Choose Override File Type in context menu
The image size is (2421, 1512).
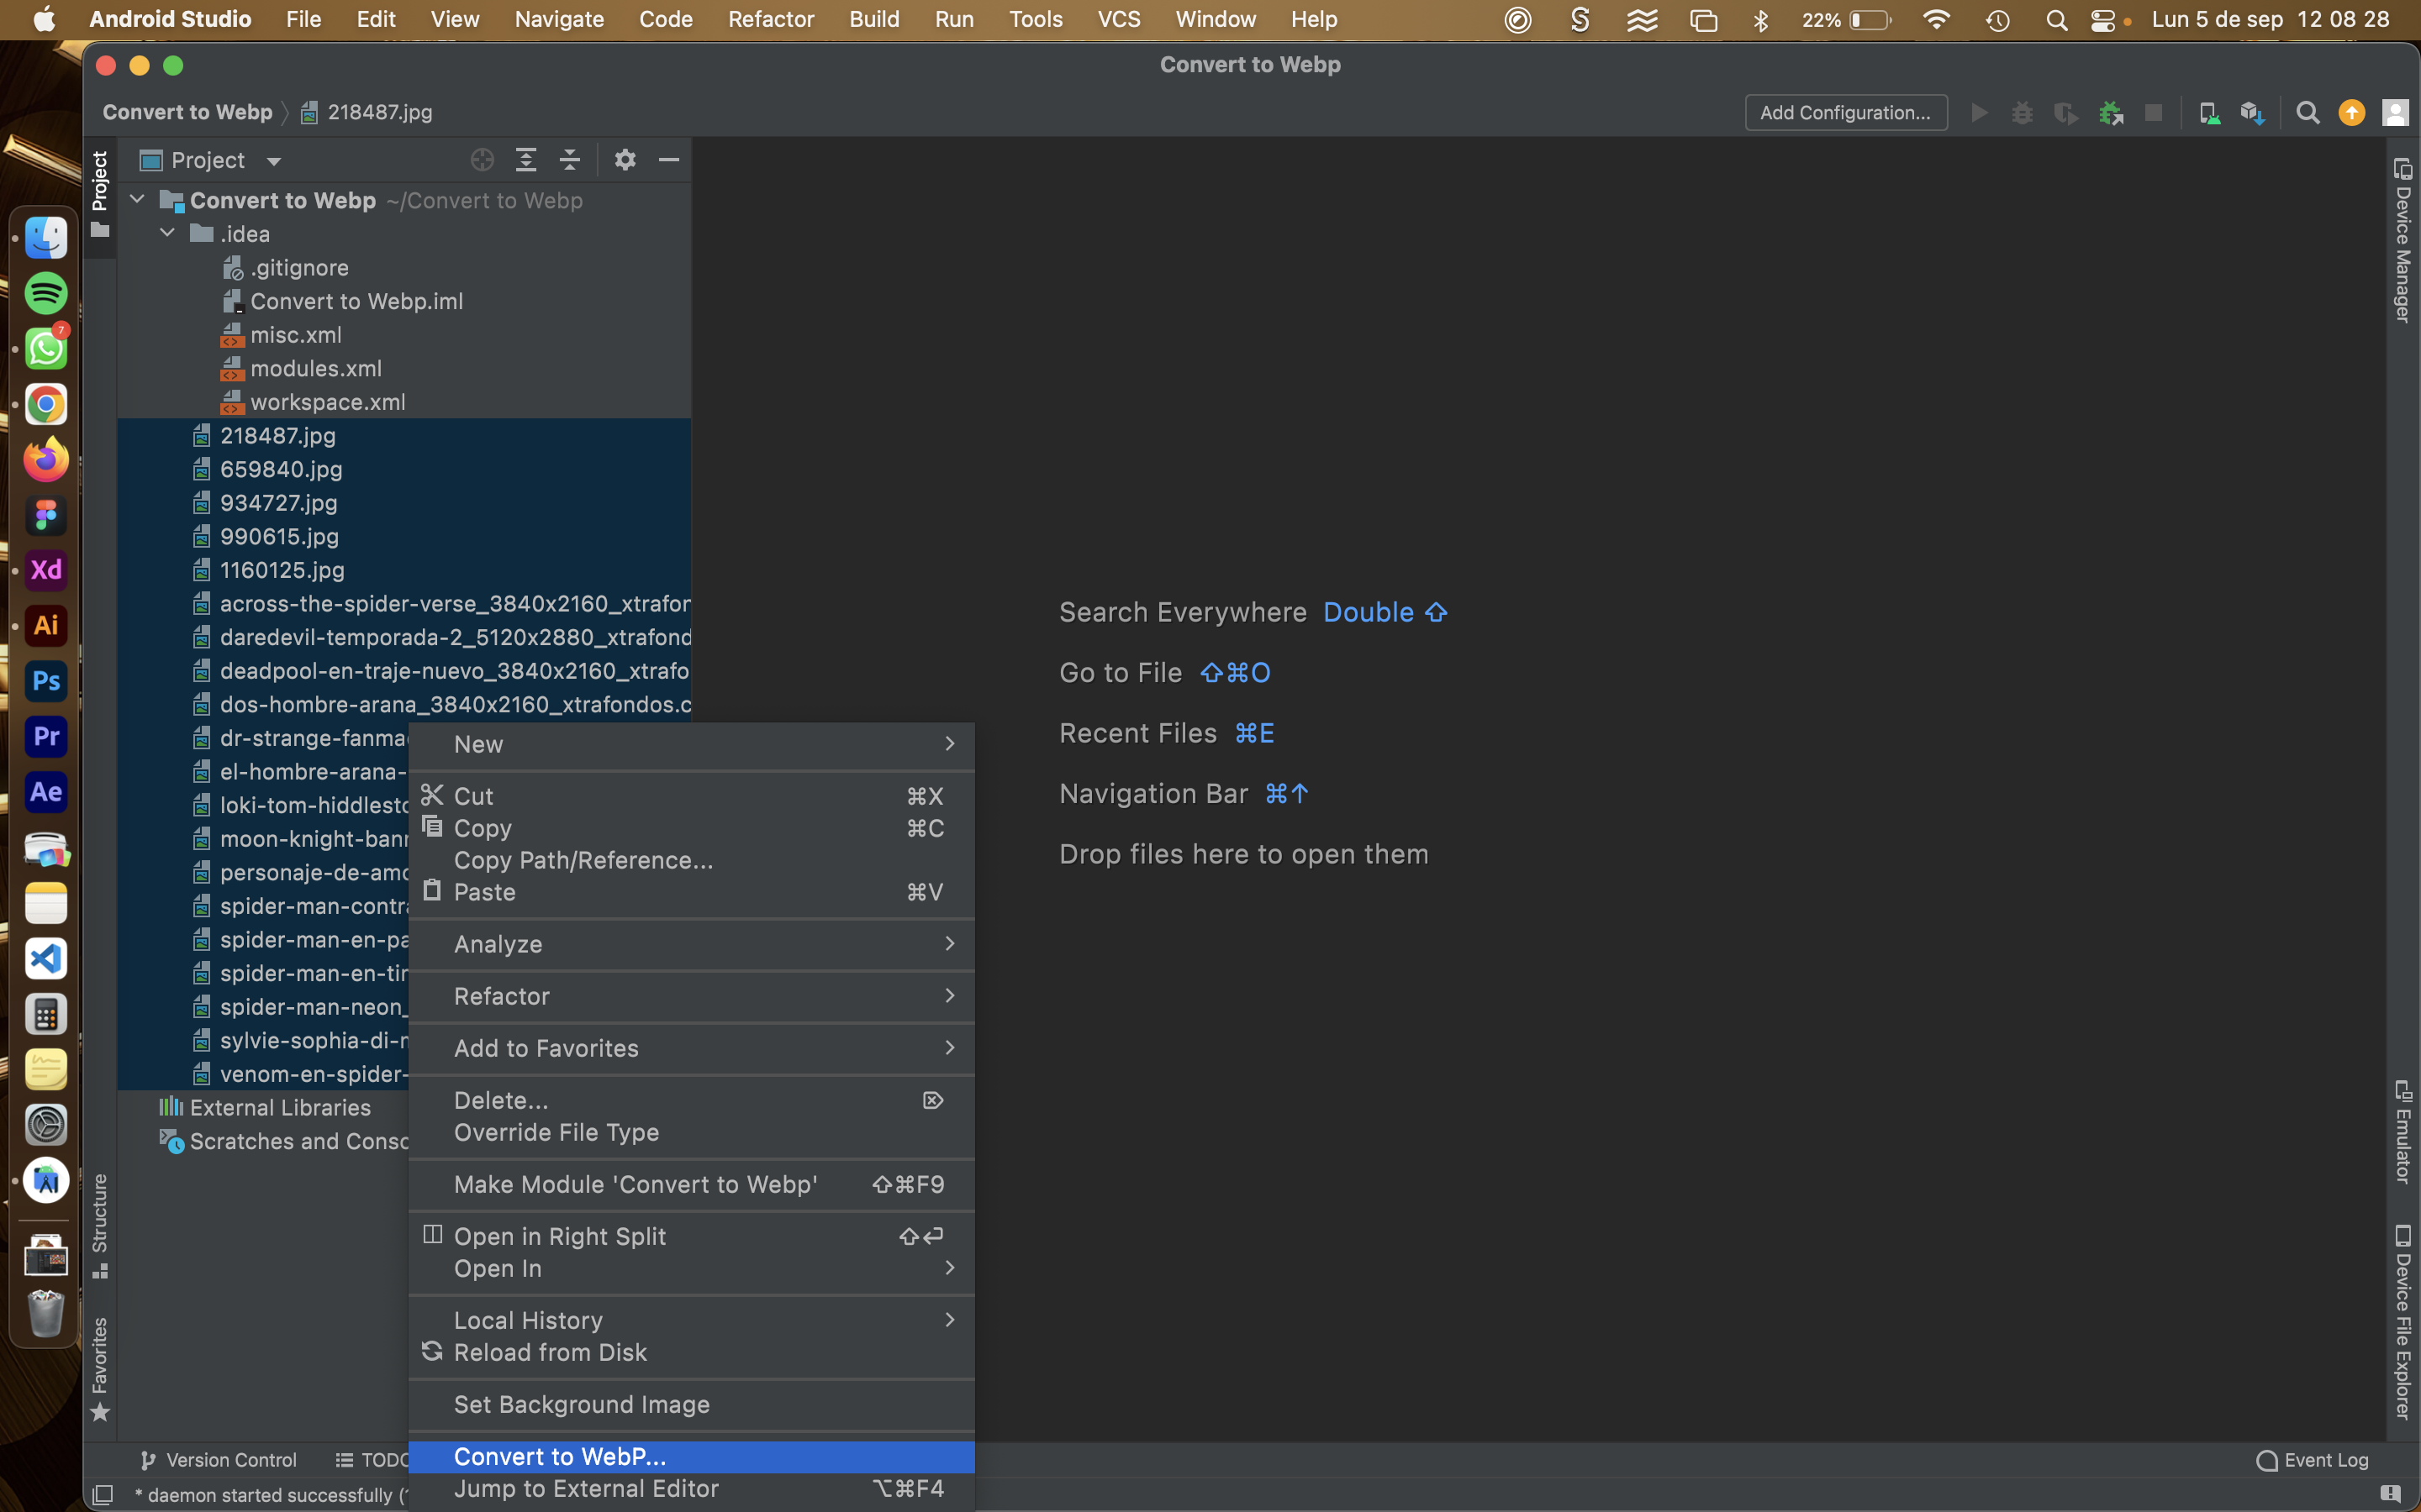click(x=691, y=1132)
